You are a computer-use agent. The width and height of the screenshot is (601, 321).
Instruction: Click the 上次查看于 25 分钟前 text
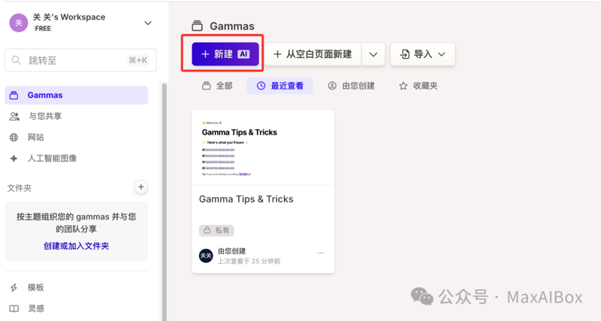click(x=249, y=261)
